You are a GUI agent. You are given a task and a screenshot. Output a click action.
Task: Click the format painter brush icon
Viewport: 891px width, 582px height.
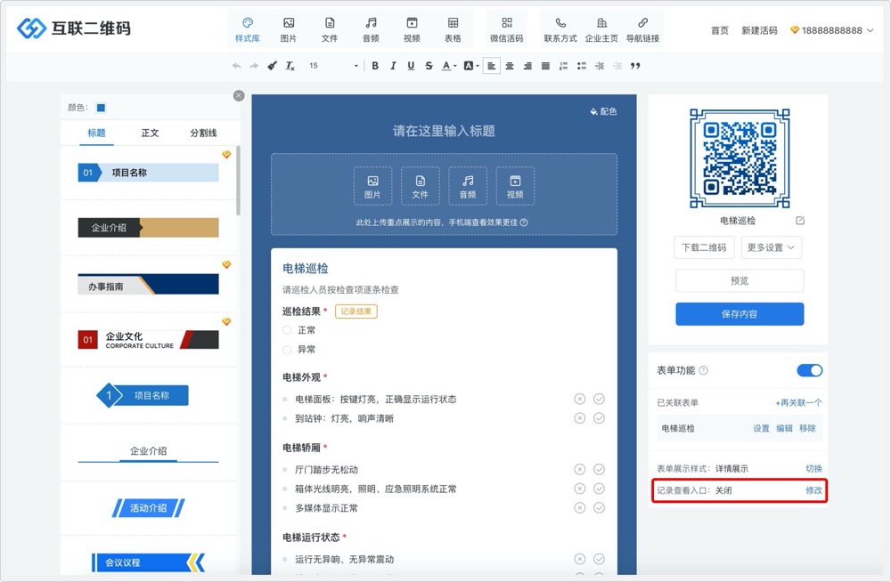[x=272, y=66]
